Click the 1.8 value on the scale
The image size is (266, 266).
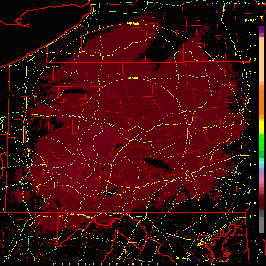253,165
